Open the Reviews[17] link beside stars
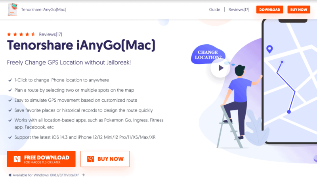317x178 pixels. click(51, 34)
